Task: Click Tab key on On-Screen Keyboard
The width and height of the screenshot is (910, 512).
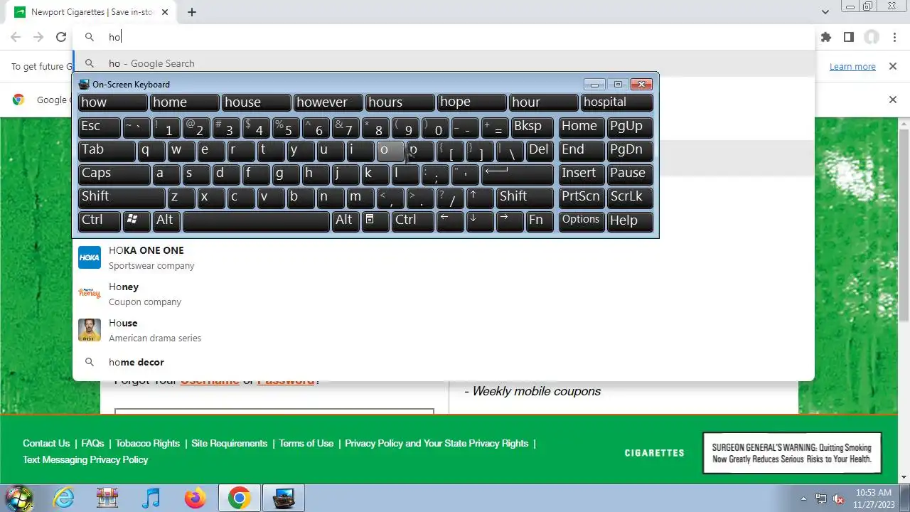Action: tap(107, 151)
